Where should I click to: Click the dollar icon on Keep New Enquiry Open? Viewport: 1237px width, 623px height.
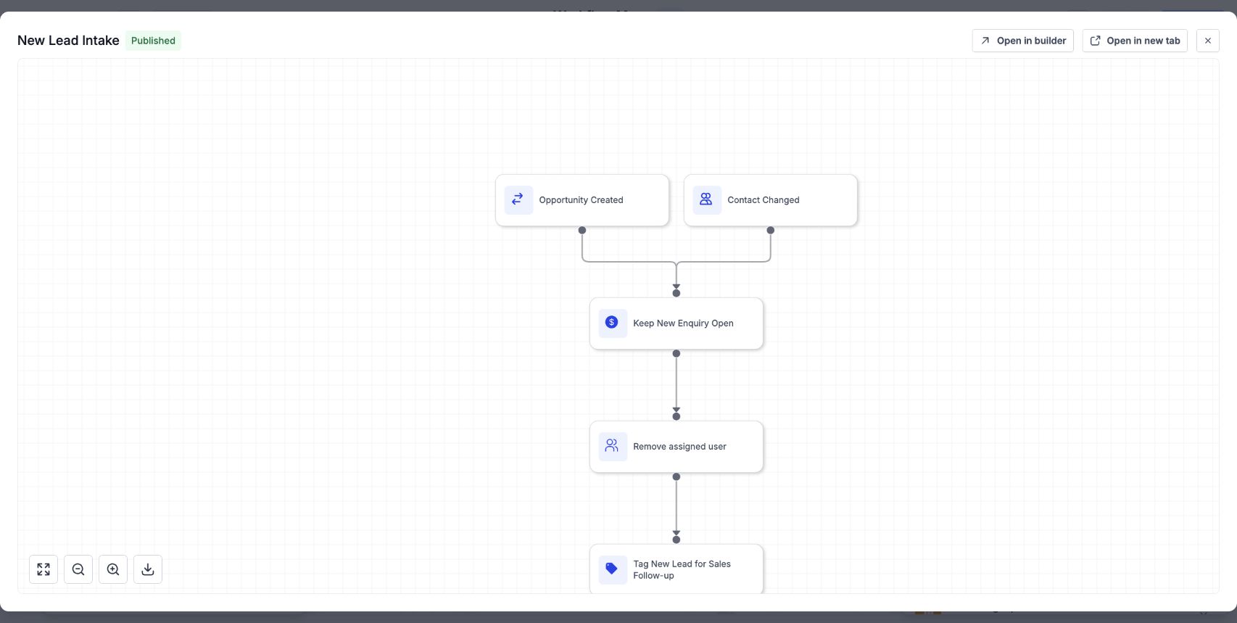[613, 323]
